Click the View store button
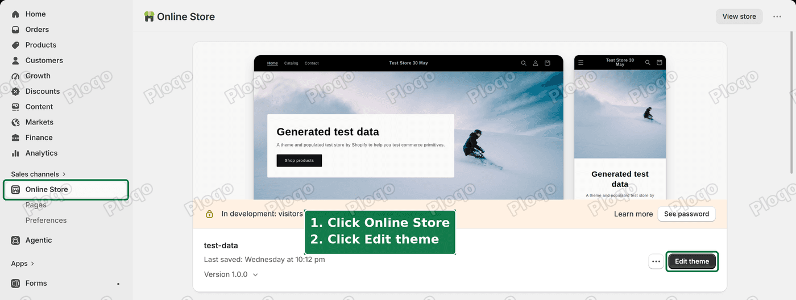The image size is (796, 300). click(739, 16)
